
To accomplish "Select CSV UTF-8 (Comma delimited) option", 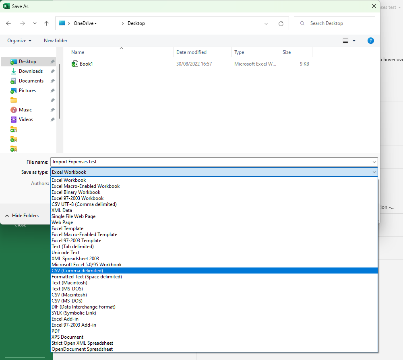I will [x=84, y=204].
